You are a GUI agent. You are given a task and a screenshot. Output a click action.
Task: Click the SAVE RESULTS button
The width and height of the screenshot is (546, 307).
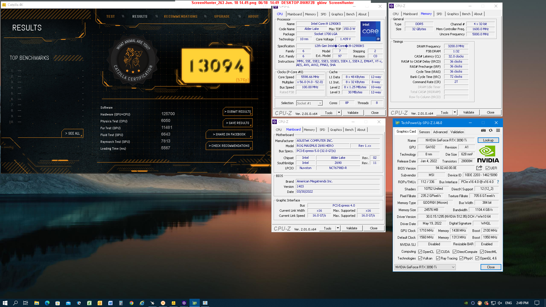click(x=238, y=123)
